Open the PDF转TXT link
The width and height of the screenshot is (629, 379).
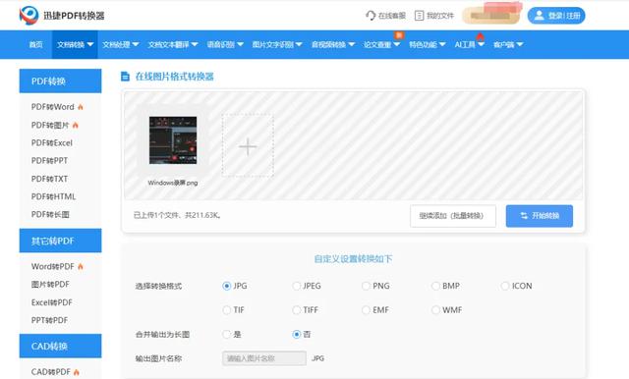tap(49, 179)
